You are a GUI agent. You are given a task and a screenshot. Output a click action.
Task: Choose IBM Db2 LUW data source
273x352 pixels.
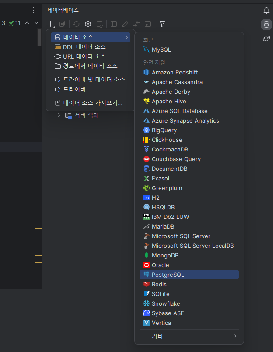pos(189,217)
